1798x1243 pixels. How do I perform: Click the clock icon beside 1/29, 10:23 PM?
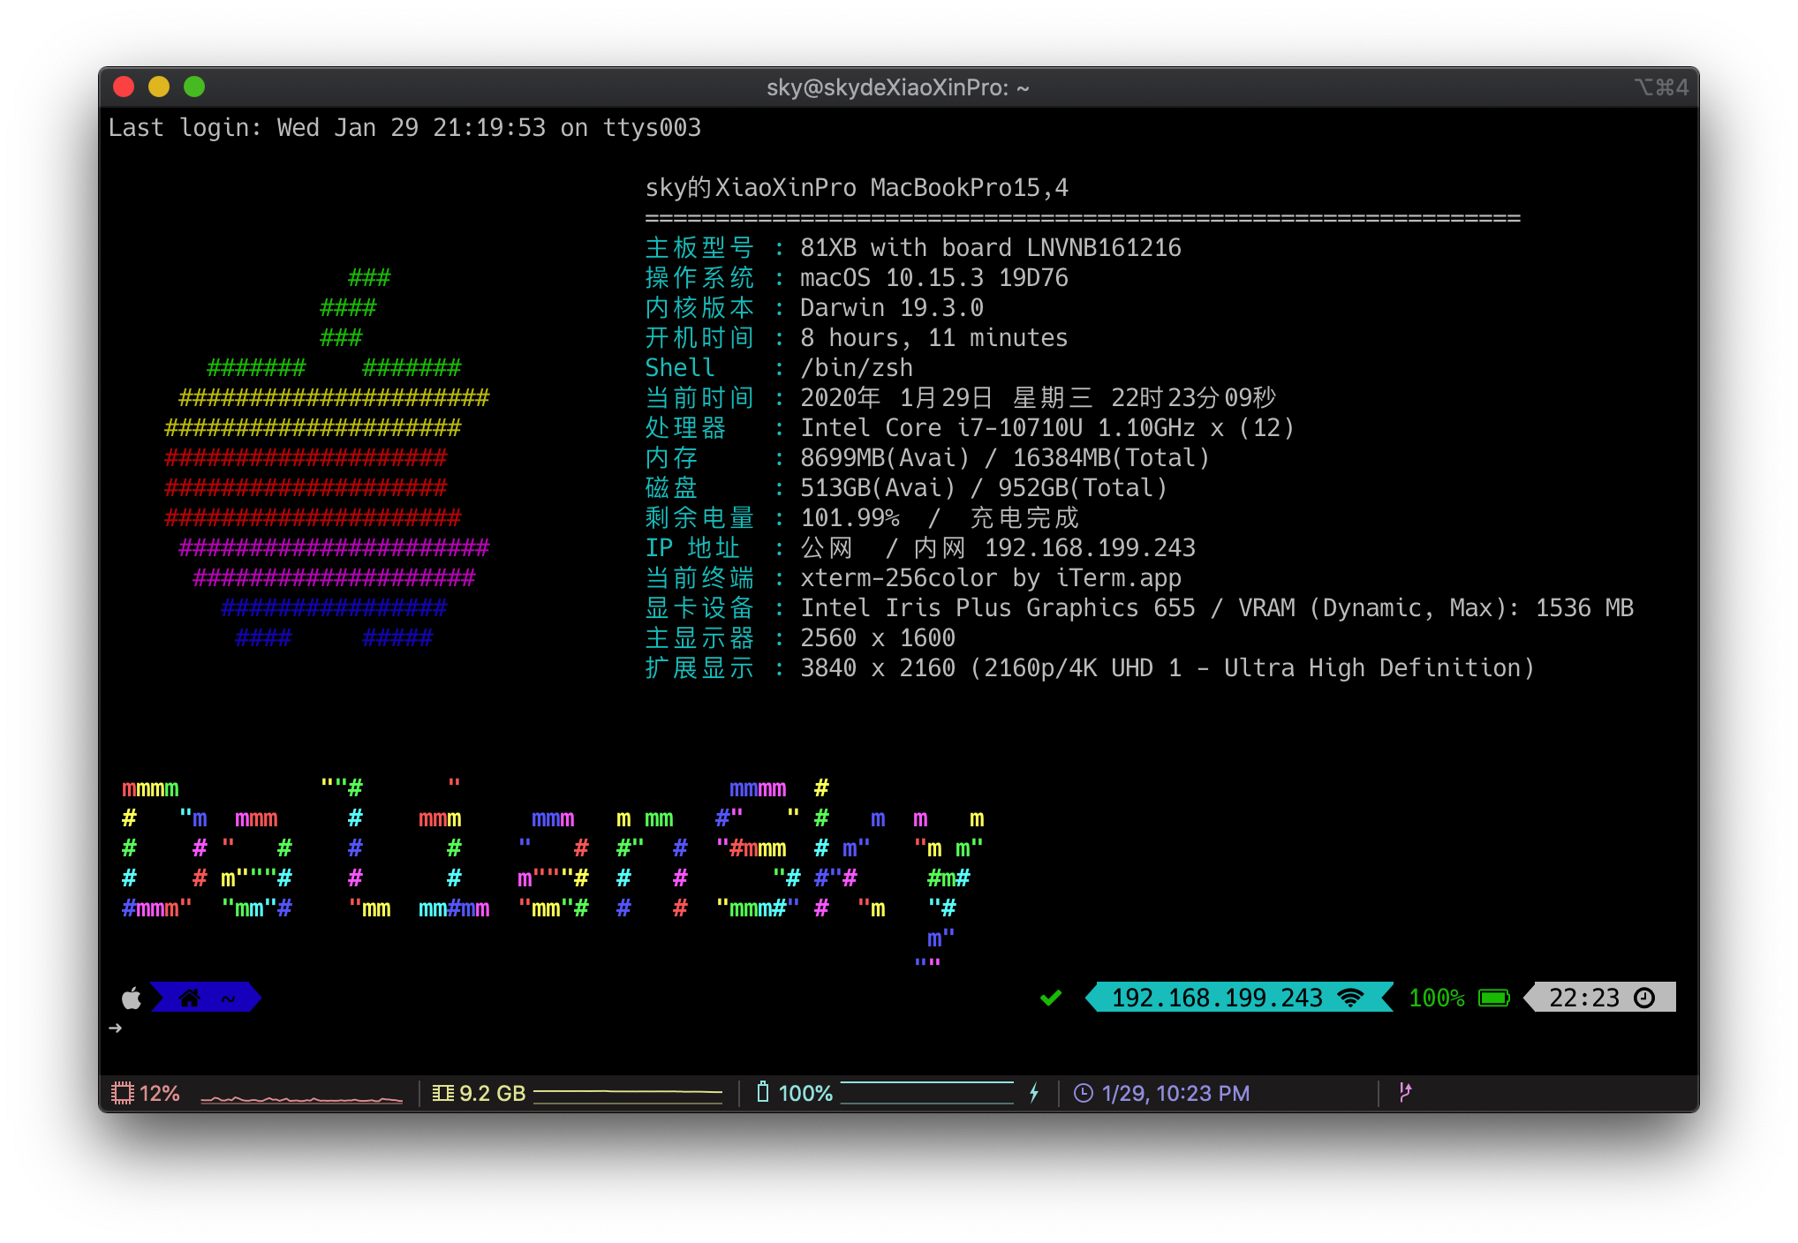1083,1093
